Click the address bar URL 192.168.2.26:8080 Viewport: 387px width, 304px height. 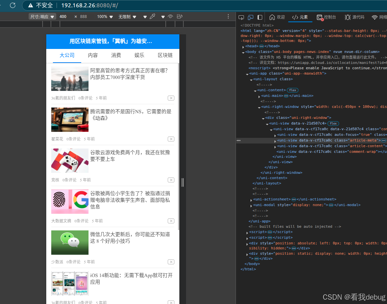tap(90, 5)
